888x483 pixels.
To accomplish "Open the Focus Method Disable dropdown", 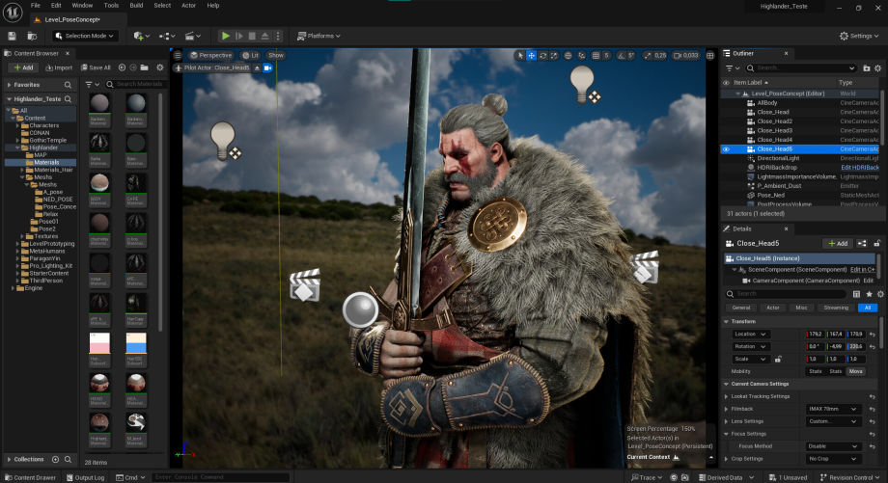I will [x=833, y=446].
